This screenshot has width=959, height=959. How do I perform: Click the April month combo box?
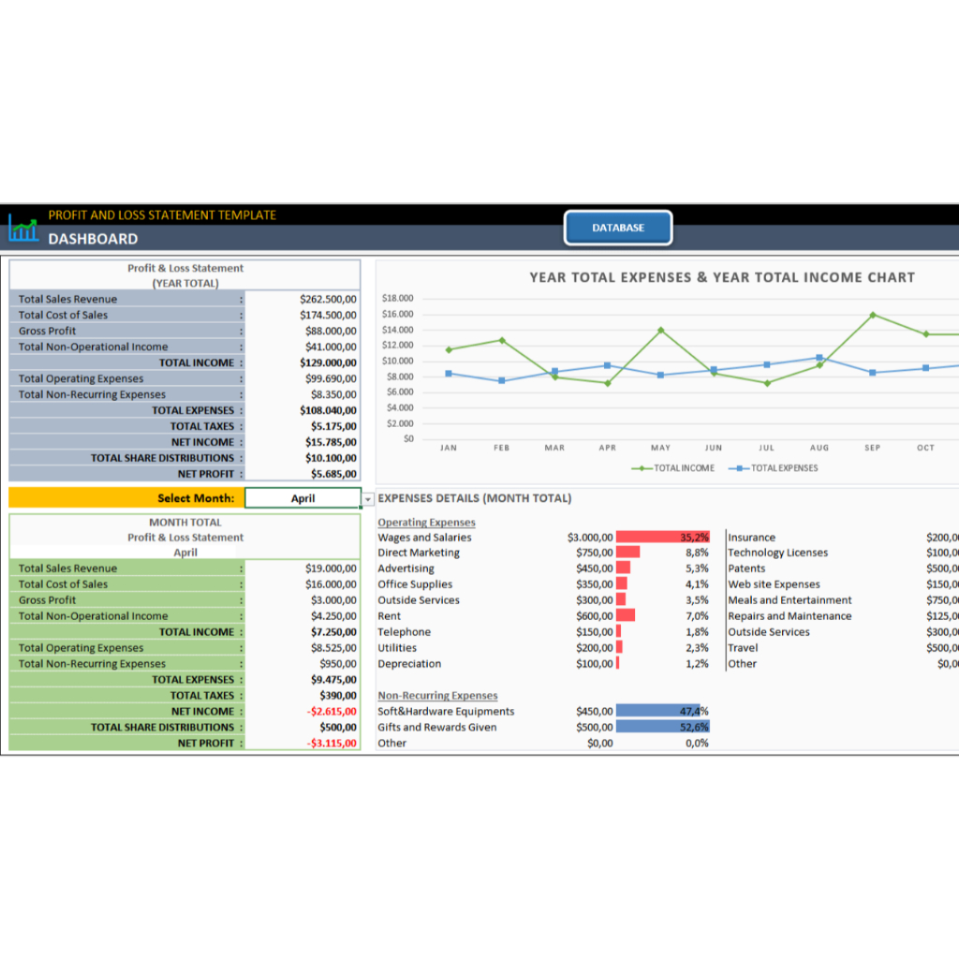[x=304, y=498]
